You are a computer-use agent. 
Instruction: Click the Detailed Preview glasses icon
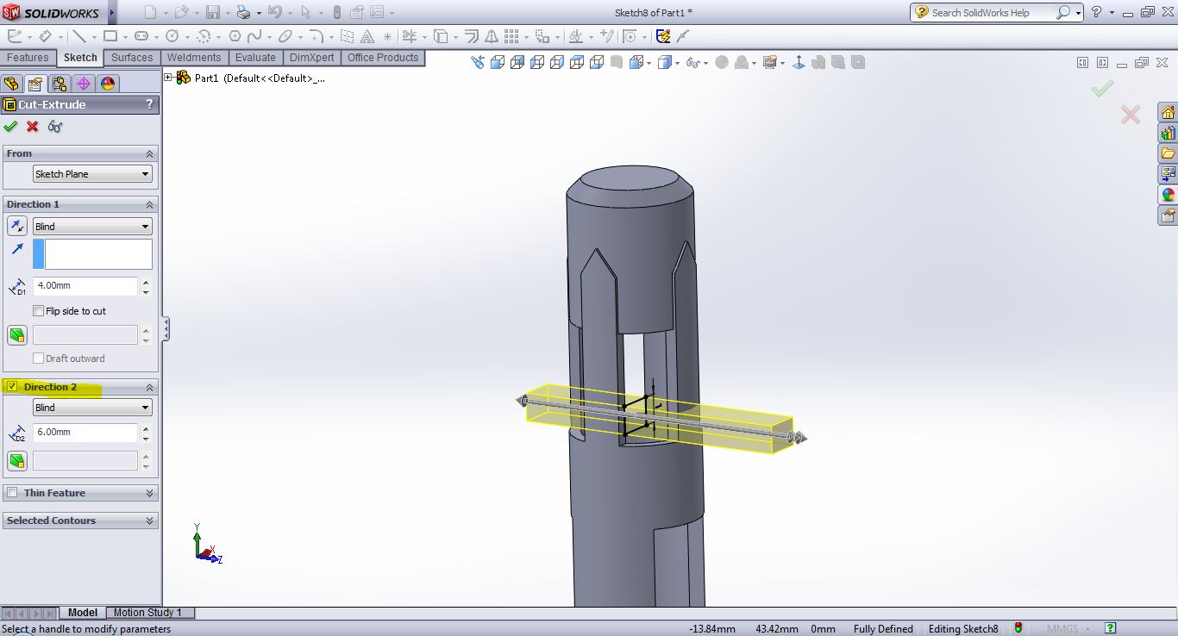click(55, 127)
